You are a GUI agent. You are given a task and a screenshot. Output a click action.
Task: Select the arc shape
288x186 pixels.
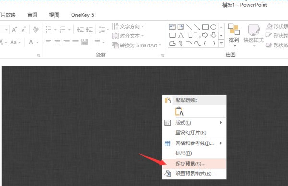click(189, 44)
